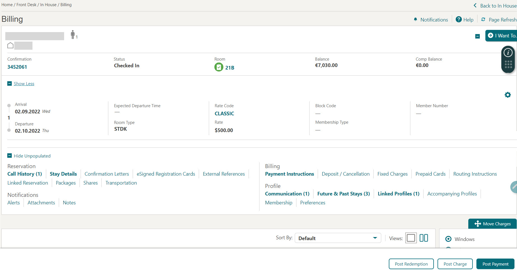Open Call History (1) entry

(x=24, y=174)
